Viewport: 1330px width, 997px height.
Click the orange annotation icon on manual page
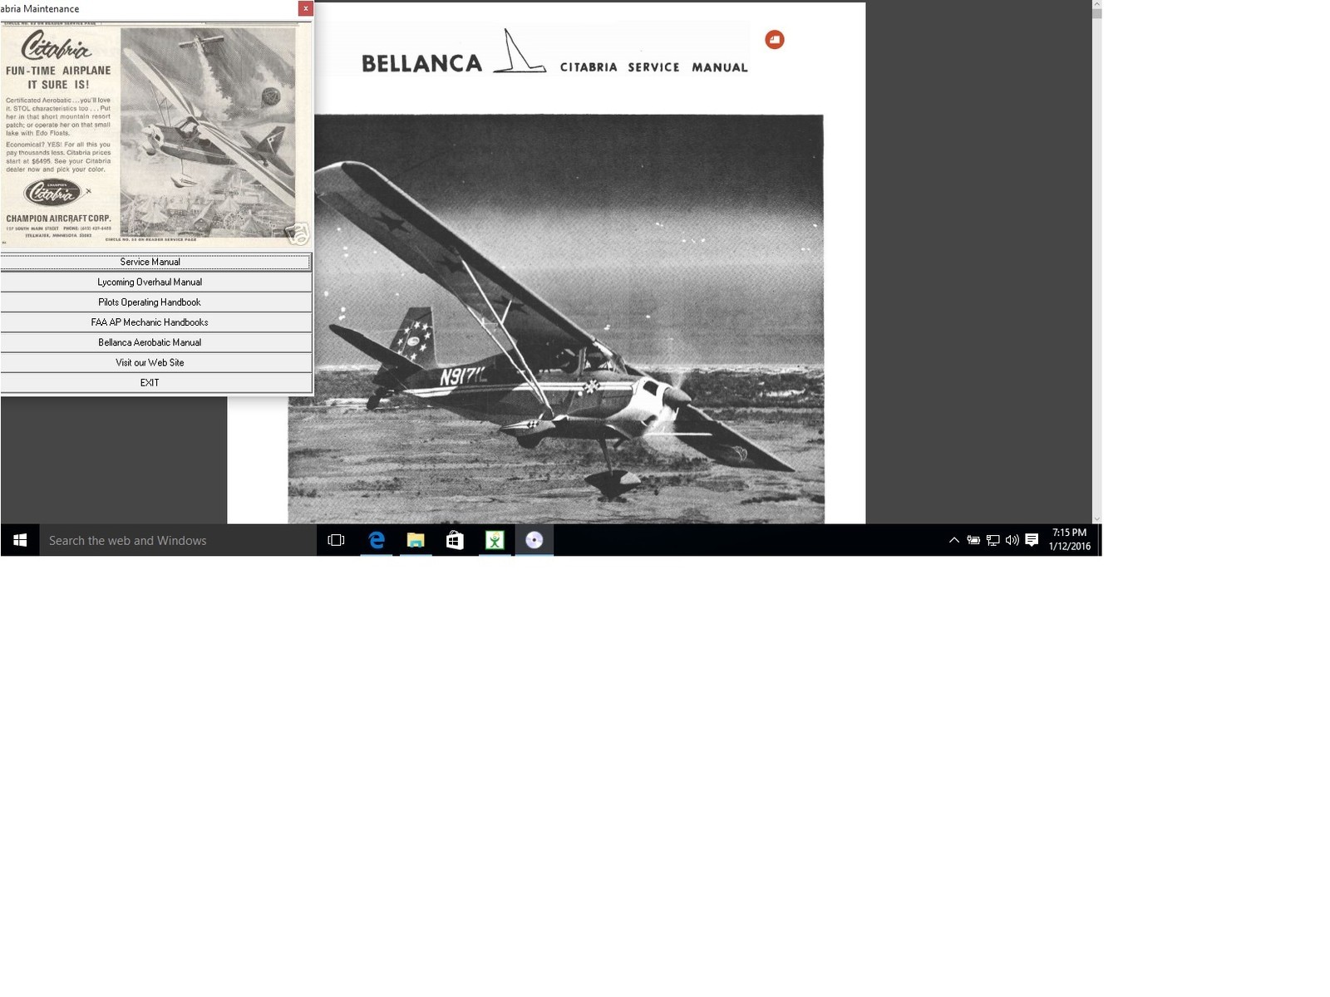click(775, 40)
